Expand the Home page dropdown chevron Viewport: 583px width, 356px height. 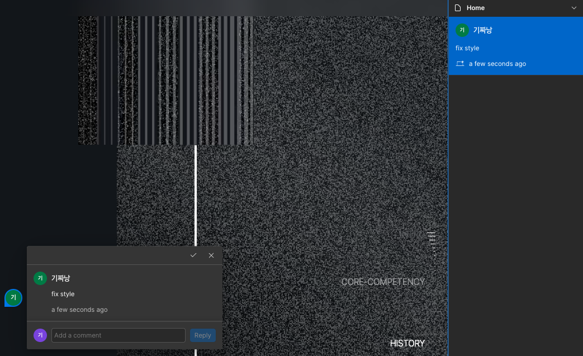click(573, 8)
